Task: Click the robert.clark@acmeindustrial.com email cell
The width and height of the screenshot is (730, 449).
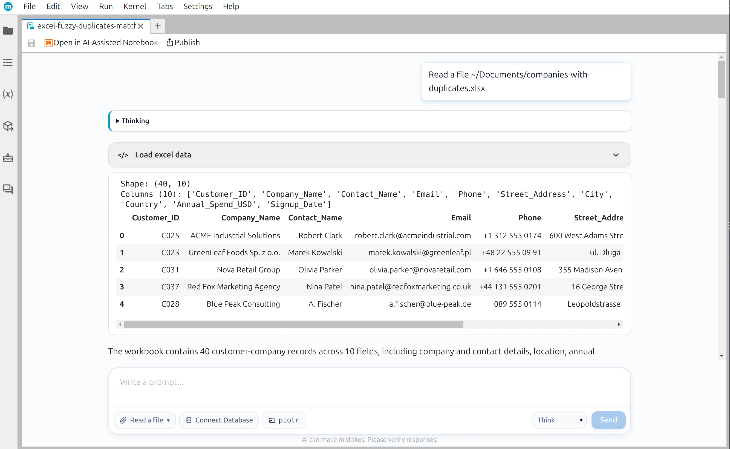Action: (x=413, y=235)
